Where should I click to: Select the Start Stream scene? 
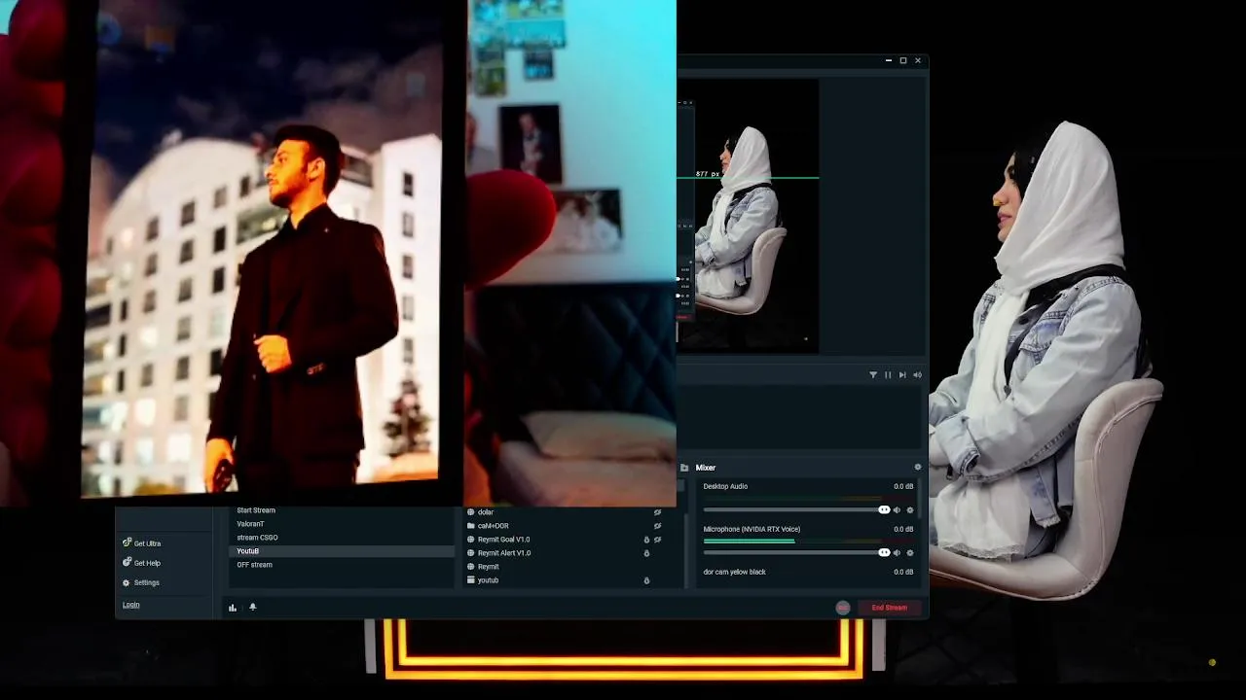click(x=341, y=510)
